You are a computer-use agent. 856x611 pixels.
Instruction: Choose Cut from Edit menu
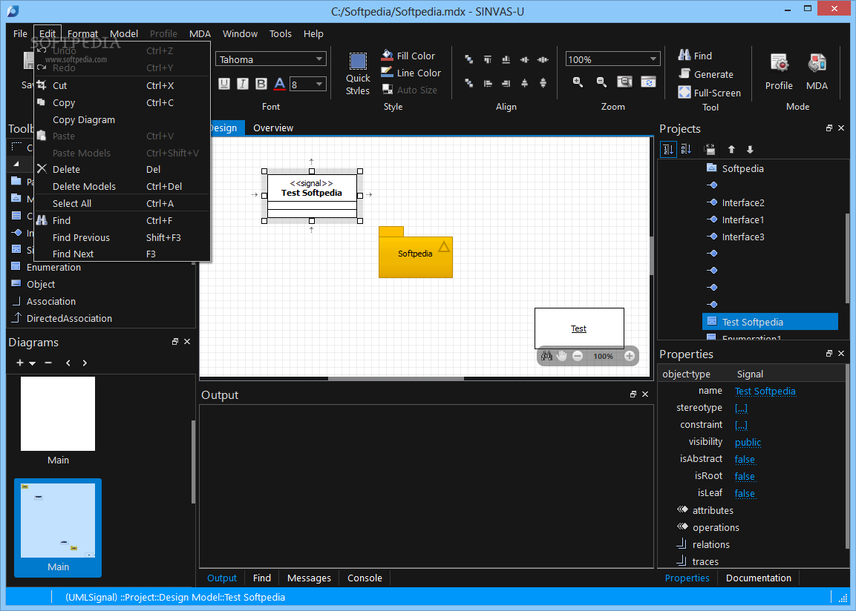122,85
